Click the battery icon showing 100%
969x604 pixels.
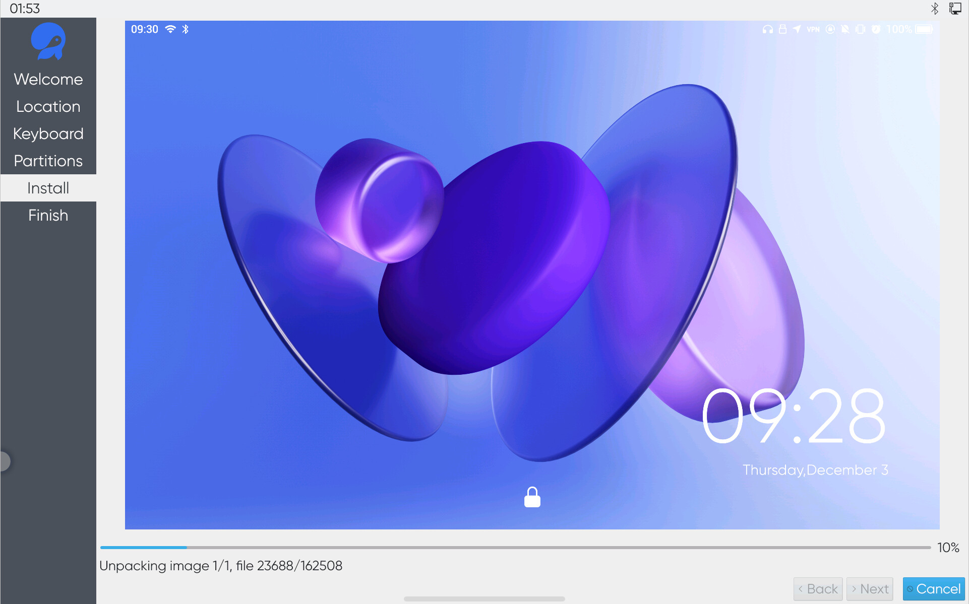click(924, 29)
